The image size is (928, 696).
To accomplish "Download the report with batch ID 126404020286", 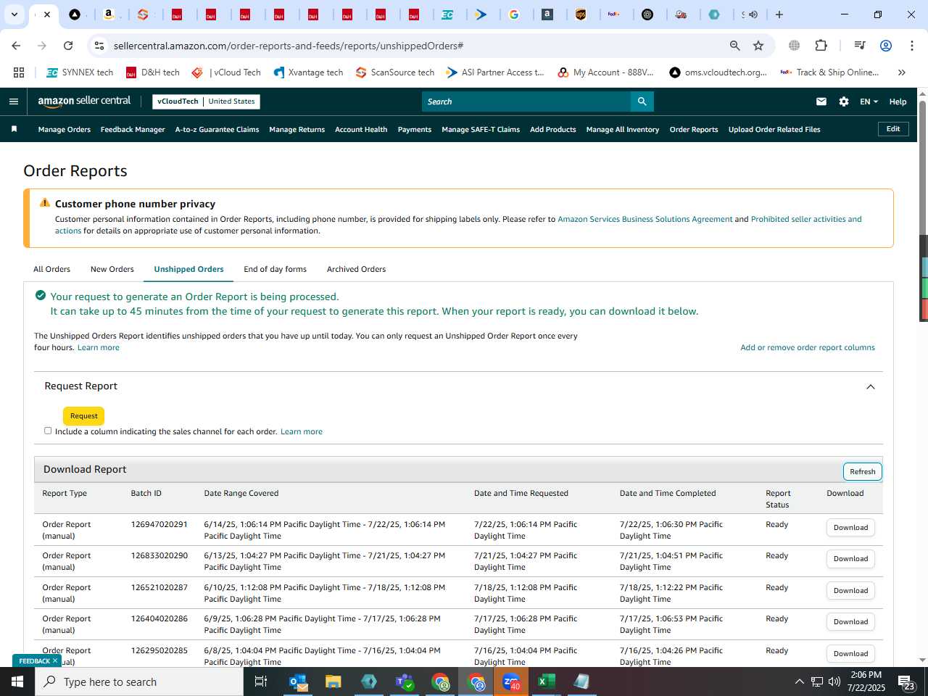I will (x=850, y=622).
